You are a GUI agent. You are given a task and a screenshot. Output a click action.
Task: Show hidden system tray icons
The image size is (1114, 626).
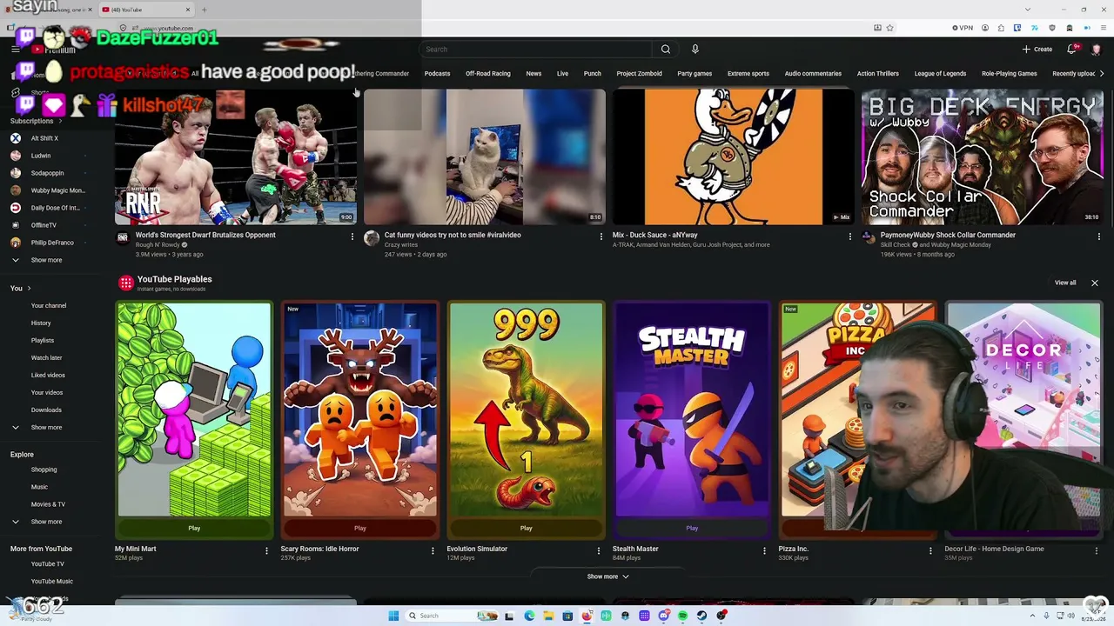coord(1031,616)
